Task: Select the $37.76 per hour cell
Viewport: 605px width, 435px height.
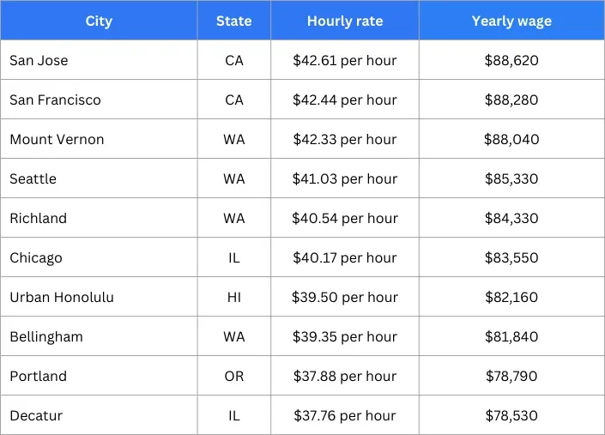Action: click(x=345, y=416)
